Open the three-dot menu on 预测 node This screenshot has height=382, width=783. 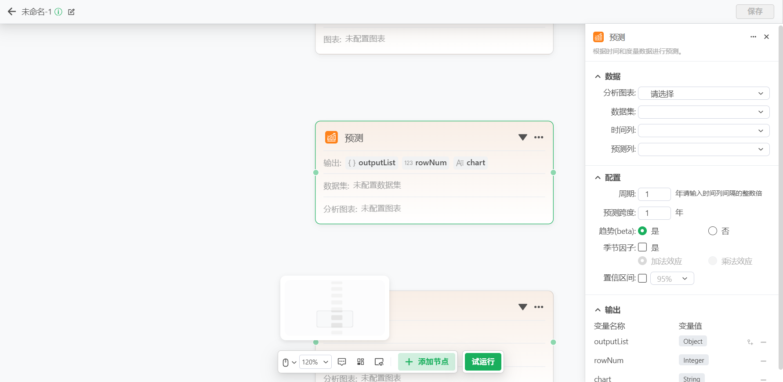[539, 138]
